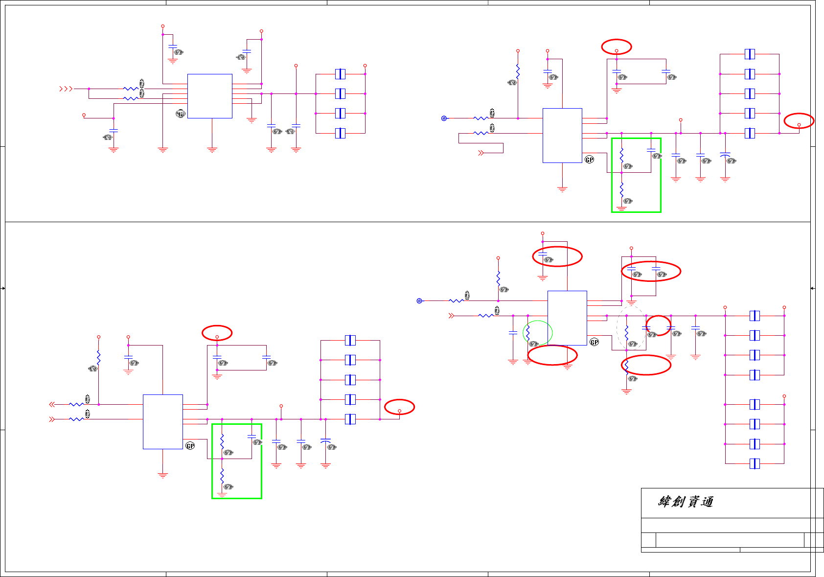
Task: Select the circular connector symbol in bottom-right circuit
Action: pos(419,301)
